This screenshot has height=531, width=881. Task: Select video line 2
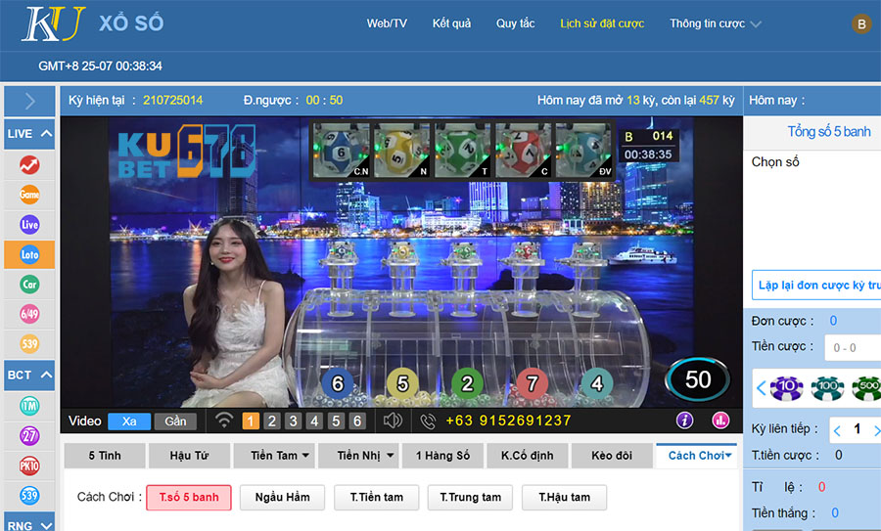point(272,420)
